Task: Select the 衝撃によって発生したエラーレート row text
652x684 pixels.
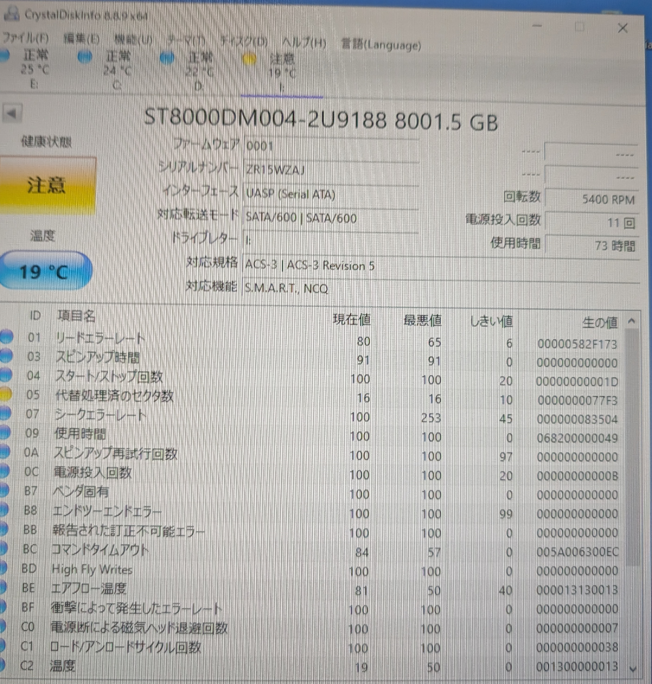Action: point(136,608)
